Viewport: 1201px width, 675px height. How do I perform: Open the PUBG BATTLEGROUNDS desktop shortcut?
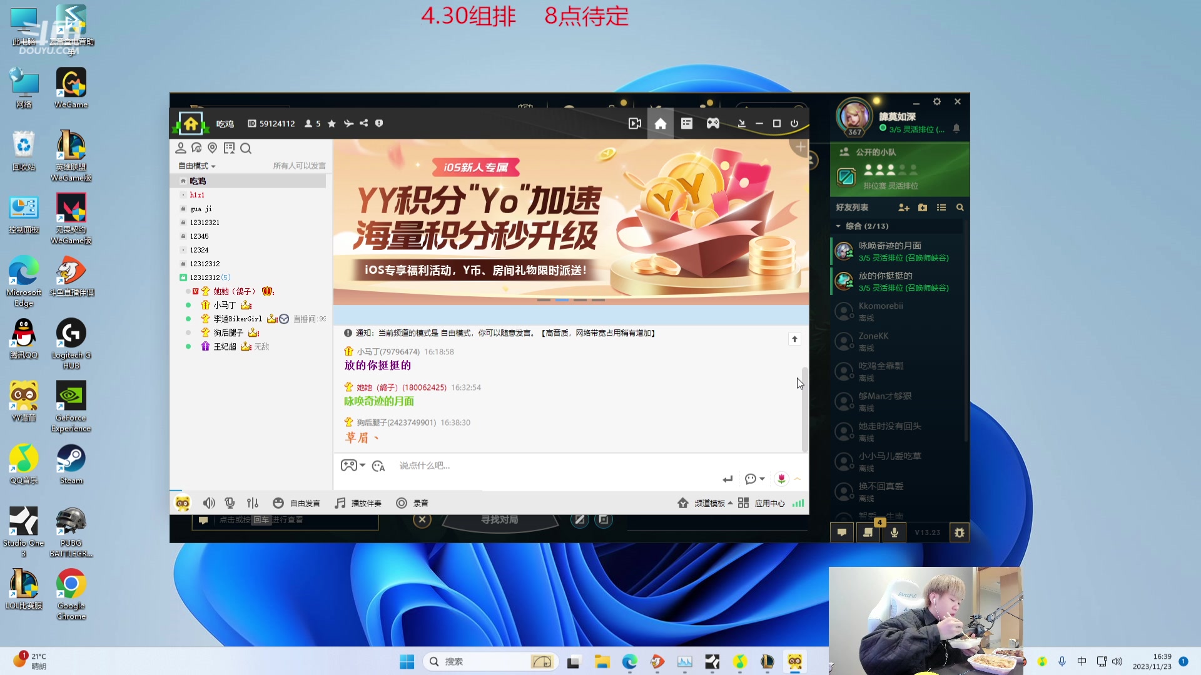point(71,532)
